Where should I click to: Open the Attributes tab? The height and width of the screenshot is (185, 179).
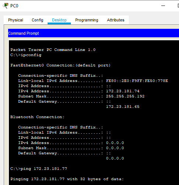[x=116, y=20]
